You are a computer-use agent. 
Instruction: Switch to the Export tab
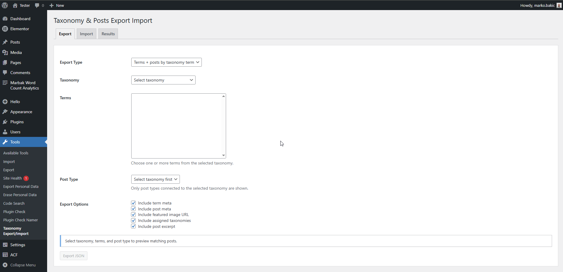tap(65, 34)
